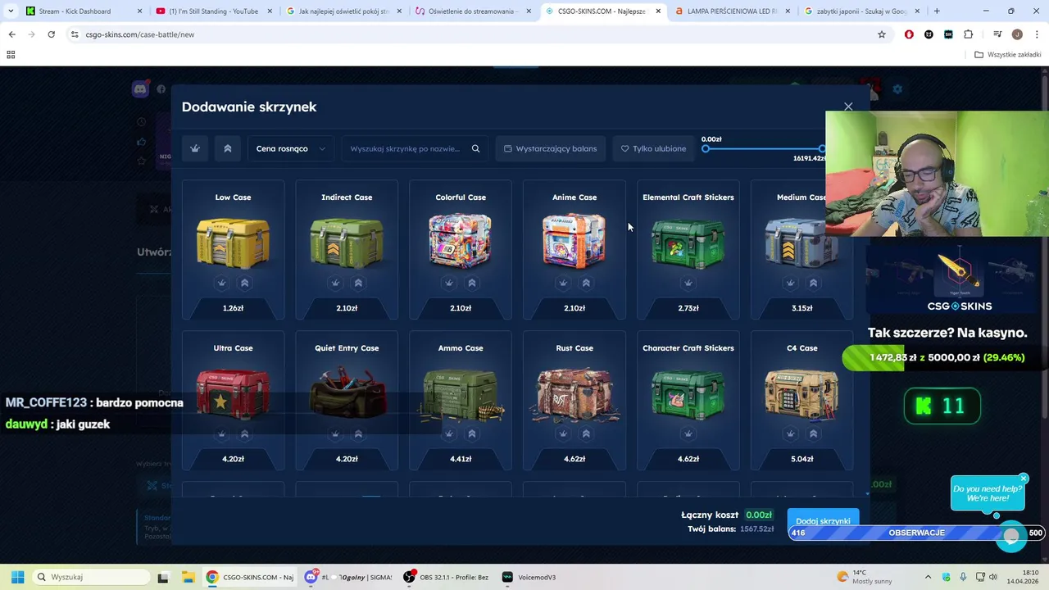Select the Rust Case thumbnail

[574, 393]
